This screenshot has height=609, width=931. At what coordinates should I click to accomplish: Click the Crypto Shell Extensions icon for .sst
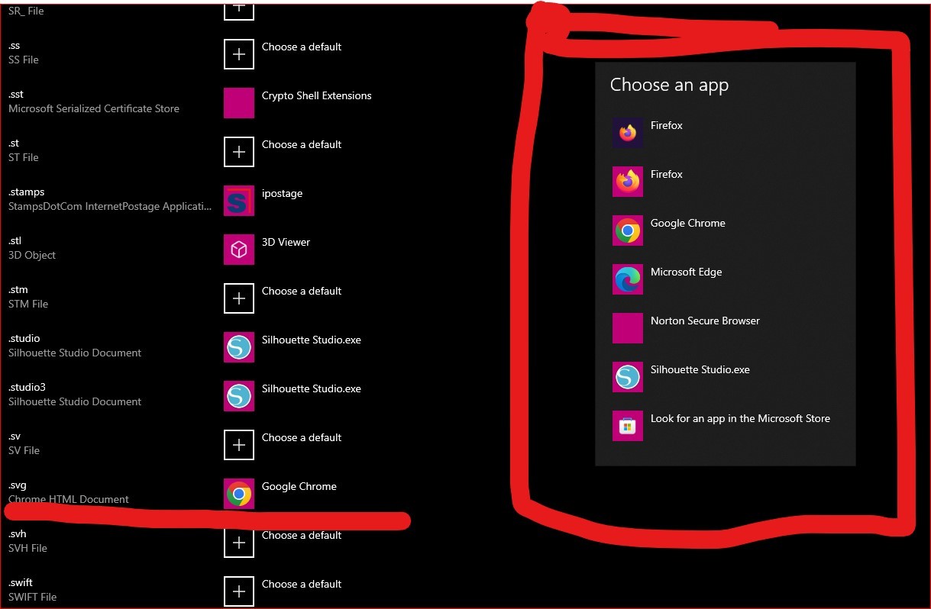238,103
